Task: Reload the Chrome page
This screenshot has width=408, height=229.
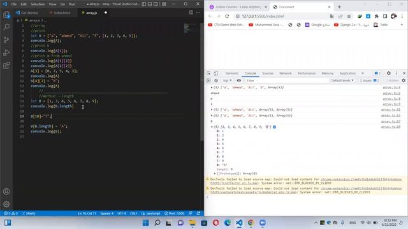Action: [227, 16]
